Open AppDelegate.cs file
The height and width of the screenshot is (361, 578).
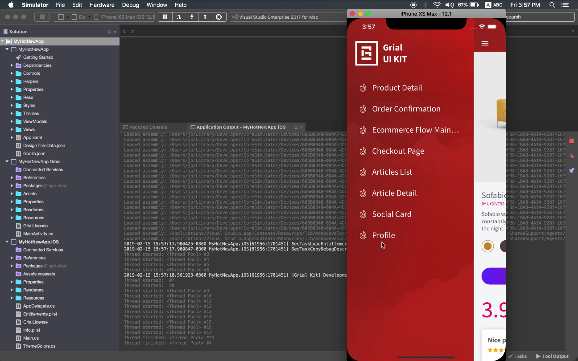39,306
